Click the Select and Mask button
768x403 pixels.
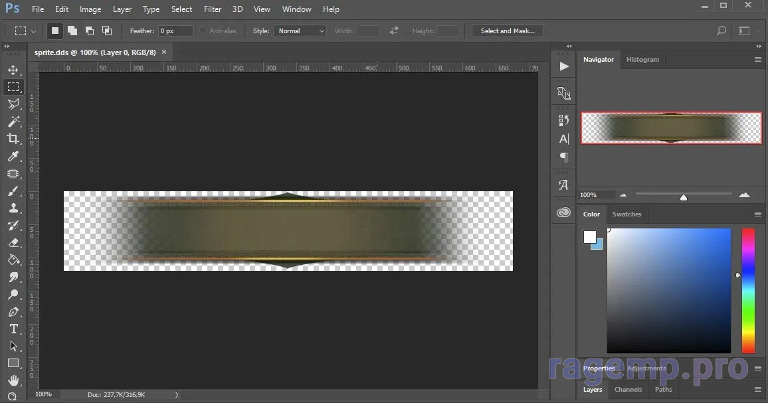(x=508, y=31)
